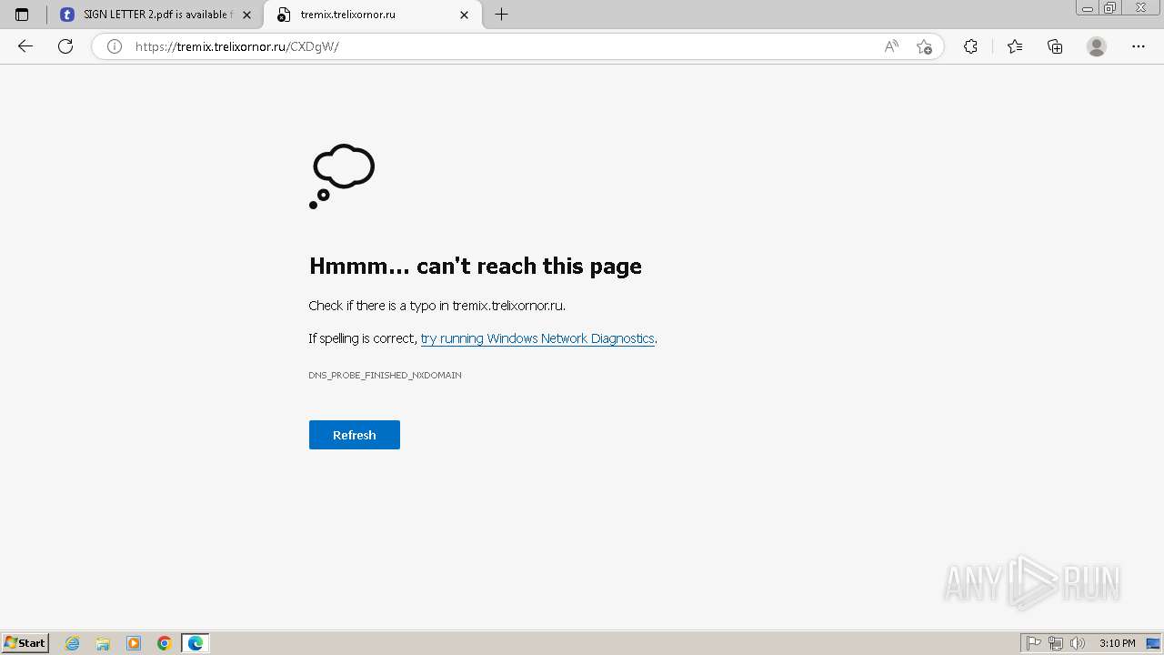Launch Google Chrome from taskbar
The height and width of the screenshot is (655, 1164).
point(165,643)
